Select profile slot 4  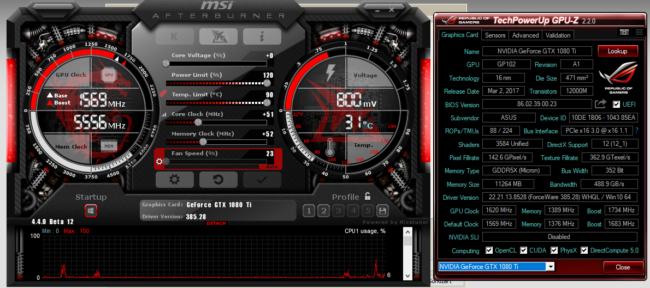pos(353,211)
